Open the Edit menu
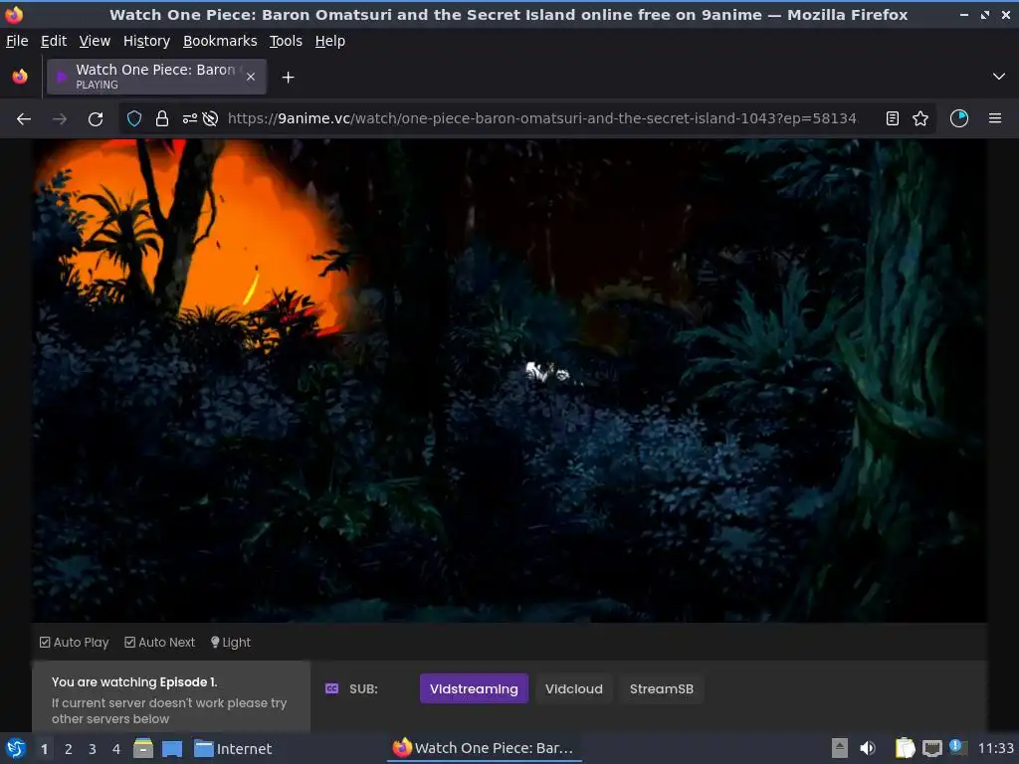 pyautogui.click(x=54, y=41)
